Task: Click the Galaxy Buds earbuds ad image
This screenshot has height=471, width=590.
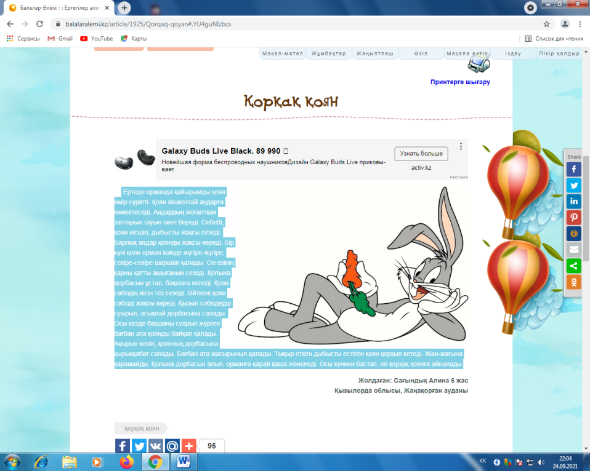Action: coord(135,160)
